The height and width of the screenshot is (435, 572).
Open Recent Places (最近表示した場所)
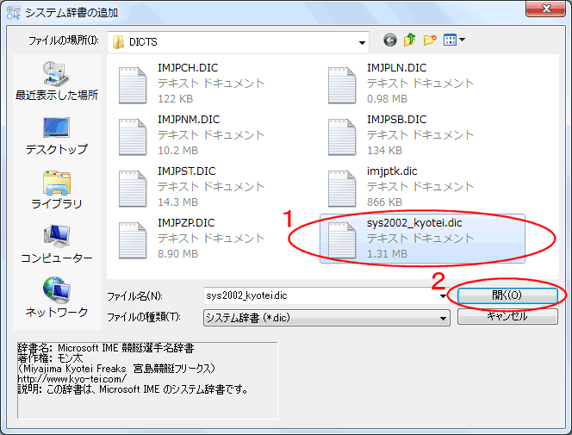(x=57, y=80)
